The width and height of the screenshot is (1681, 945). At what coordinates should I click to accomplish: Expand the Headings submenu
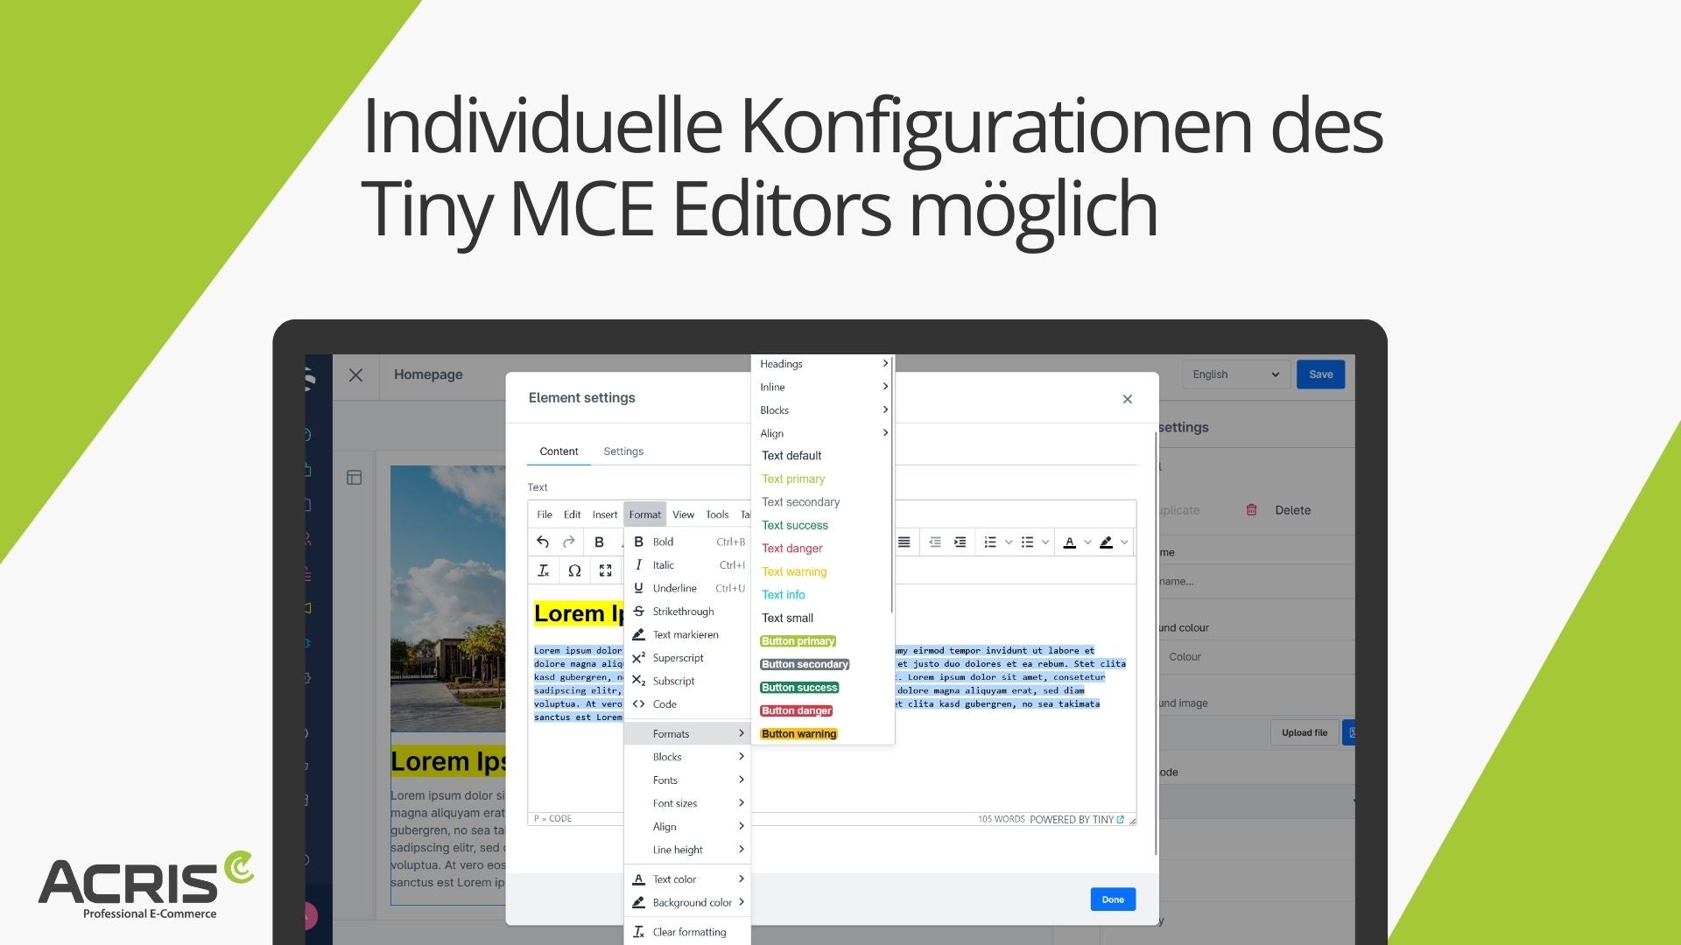point(822,364)
